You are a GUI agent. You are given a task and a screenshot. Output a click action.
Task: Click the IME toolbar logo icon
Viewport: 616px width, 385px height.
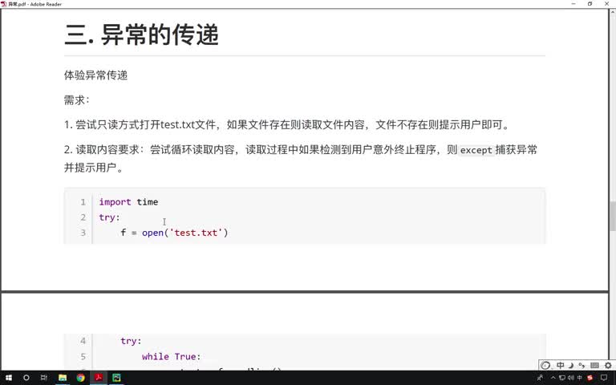pos(545,366)
